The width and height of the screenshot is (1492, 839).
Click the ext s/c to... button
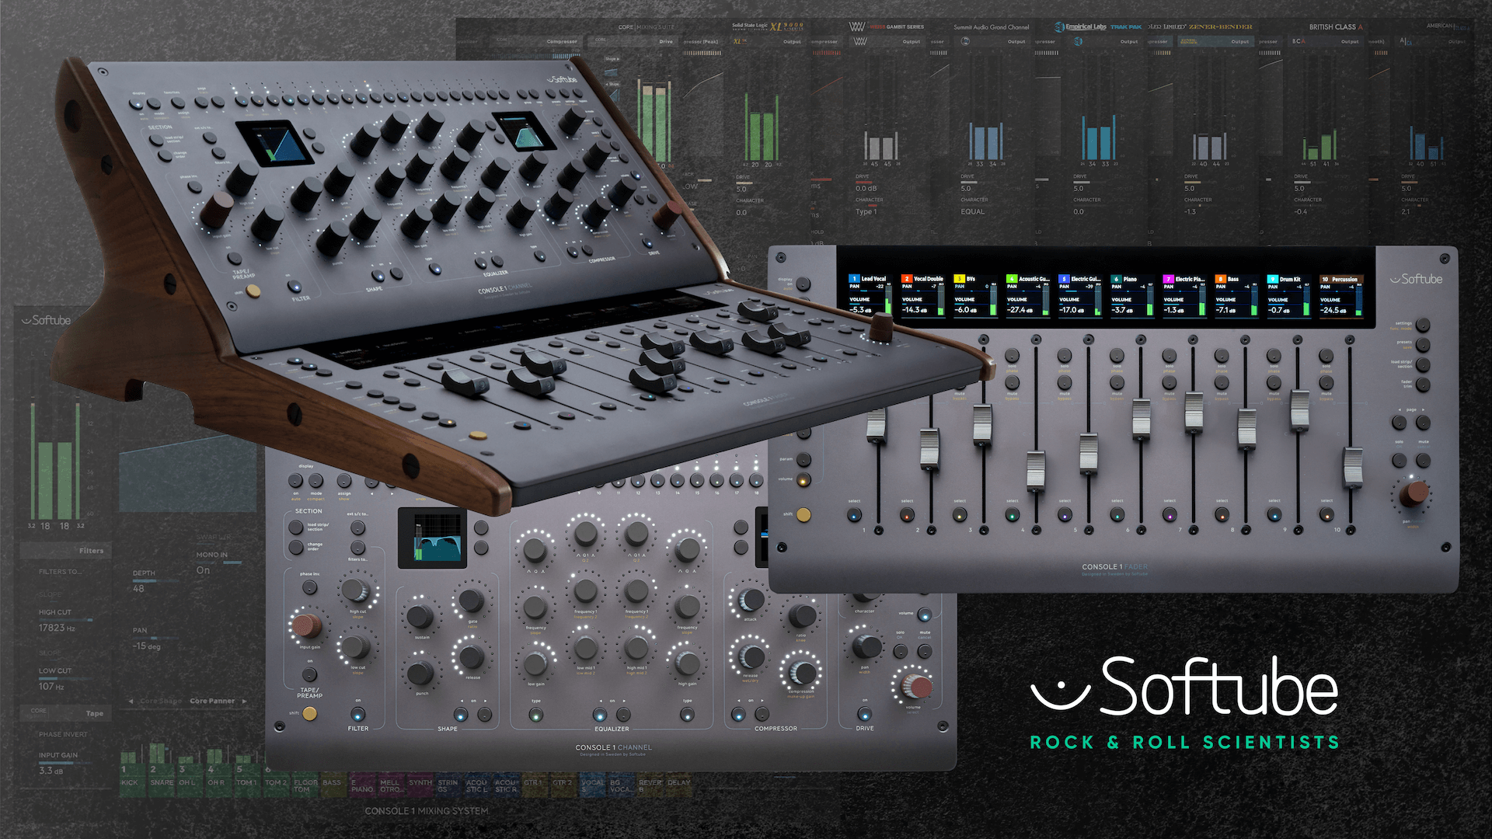point(357,527)
